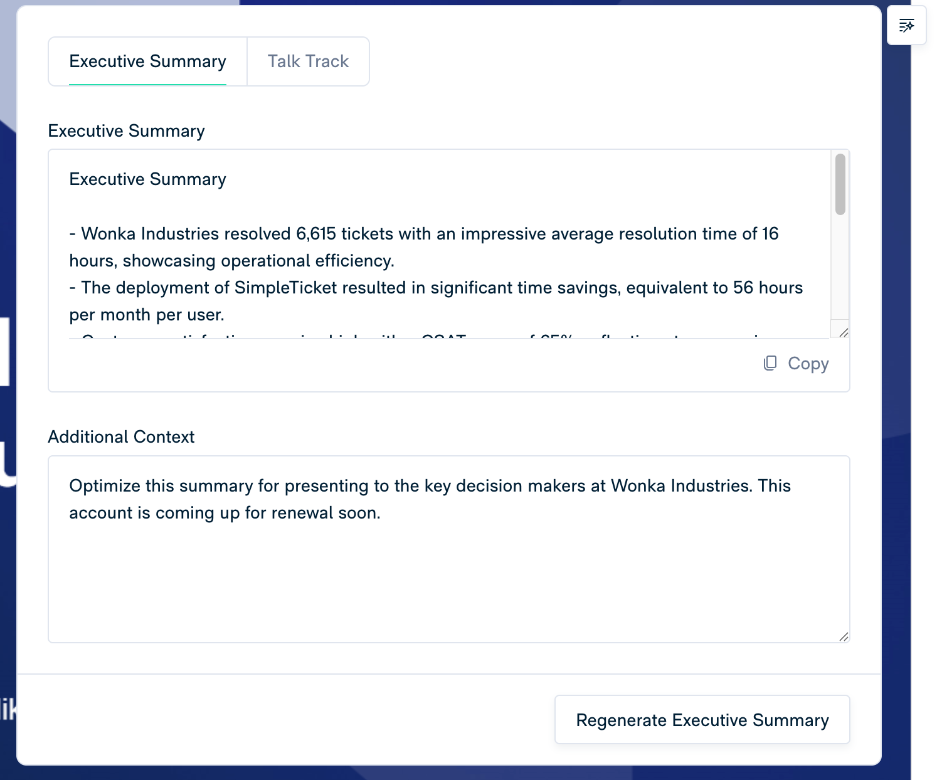This screenshot has width=937, height=780.
Task: Click the "per month per user" text line
Action: point(147,315)
